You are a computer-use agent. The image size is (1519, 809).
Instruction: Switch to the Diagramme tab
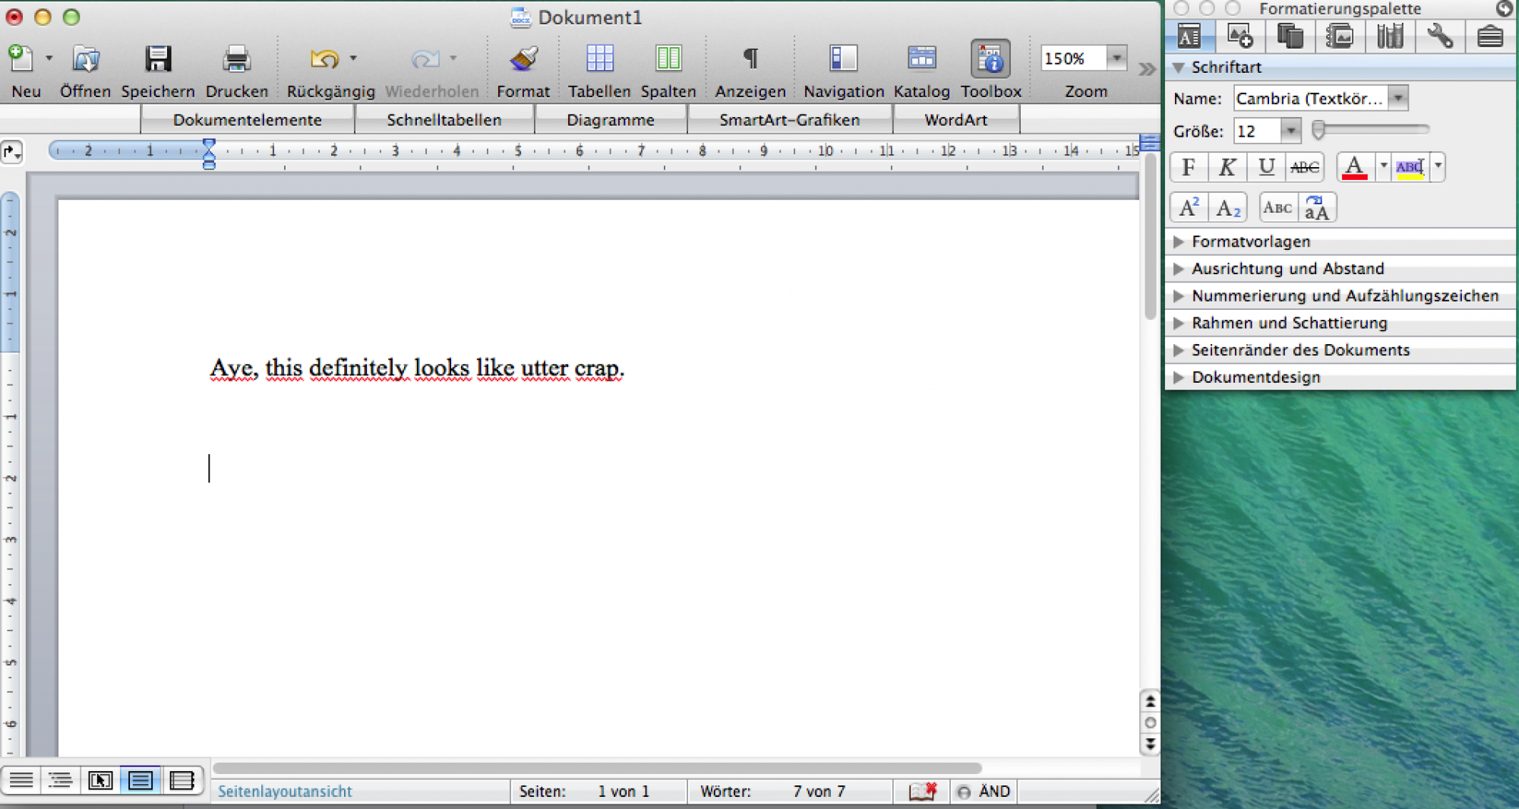[x=611, y=120]
